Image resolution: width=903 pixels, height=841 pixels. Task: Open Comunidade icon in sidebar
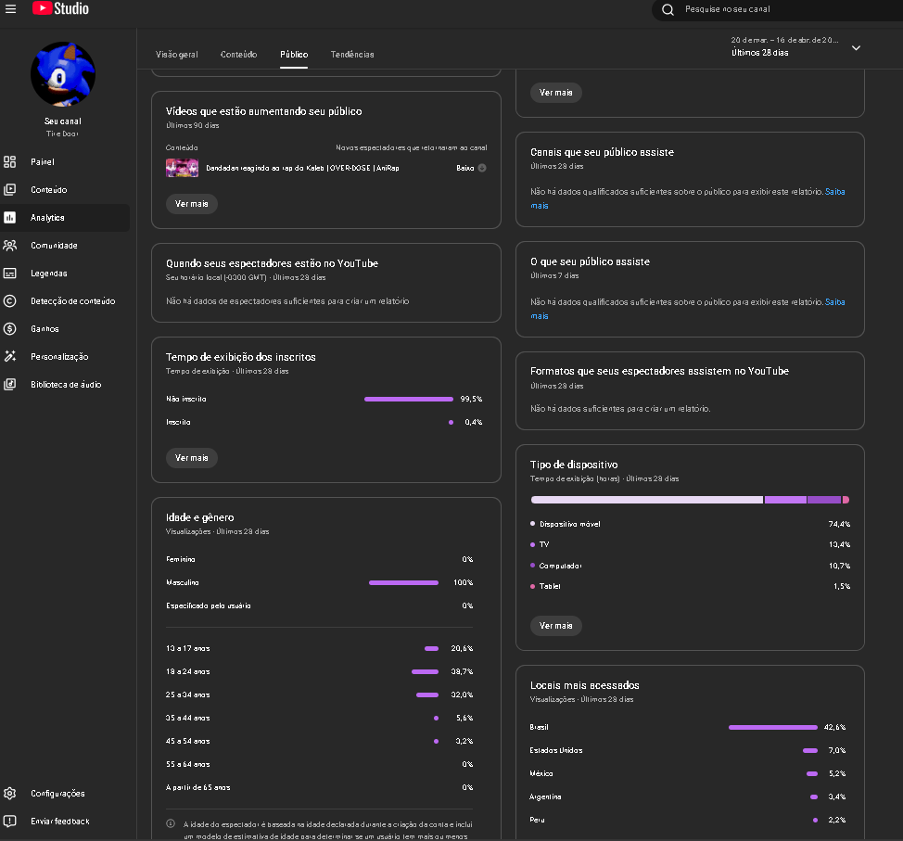(x=10, y=246)
